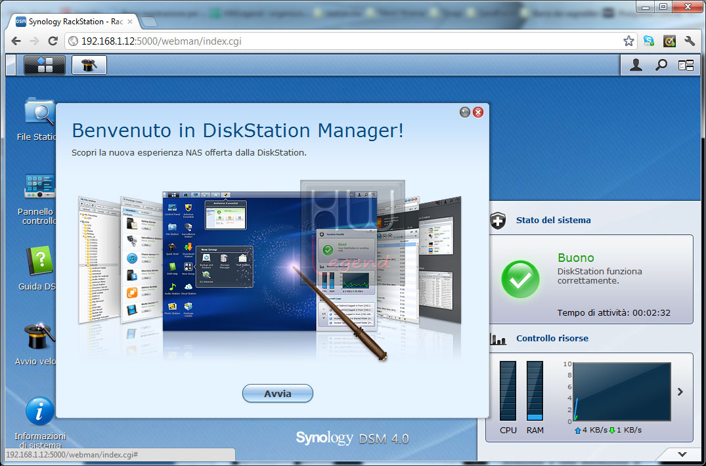The image size is (706, 466).
Task: Click the show desktop strip left of Main Menu
Action: coord(11,65)
